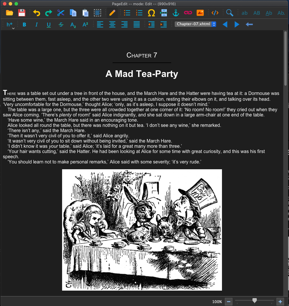Click the Select All icon
Viewport: 289px width, 306px height.
(x=97, y=13)
